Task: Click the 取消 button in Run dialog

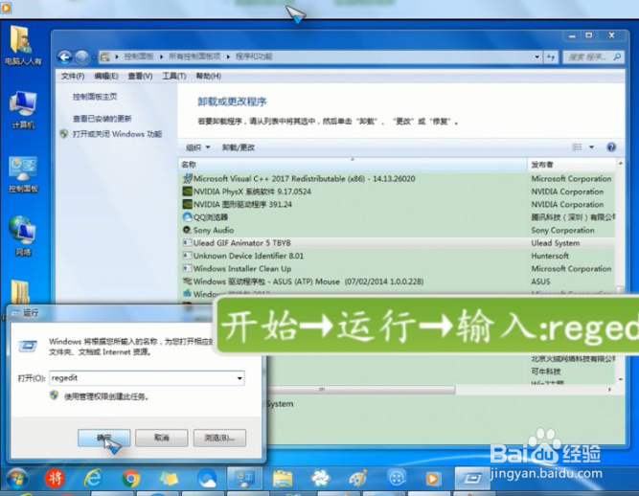Action: point(161,438)
